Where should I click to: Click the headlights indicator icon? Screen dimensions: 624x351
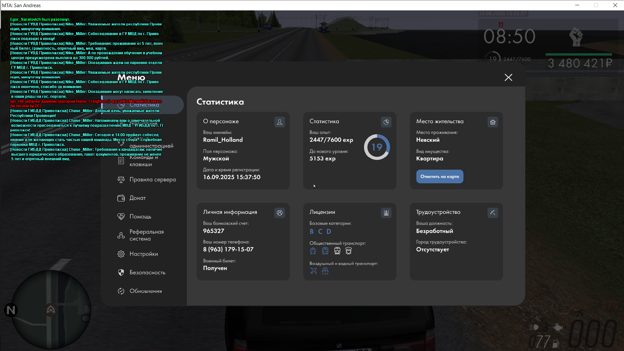[x=534, y=327]
